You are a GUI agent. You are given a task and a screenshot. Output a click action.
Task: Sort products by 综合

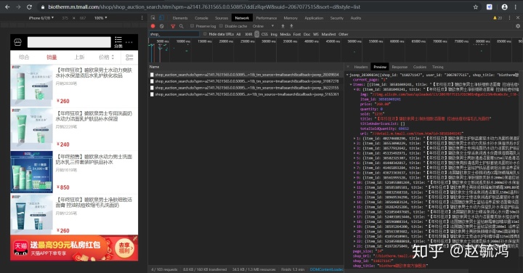pyautogui.click(x=24, y=57)
